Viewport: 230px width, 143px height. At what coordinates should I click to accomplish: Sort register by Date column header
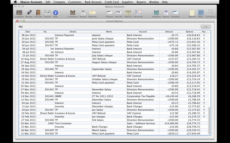click(28, 32)
